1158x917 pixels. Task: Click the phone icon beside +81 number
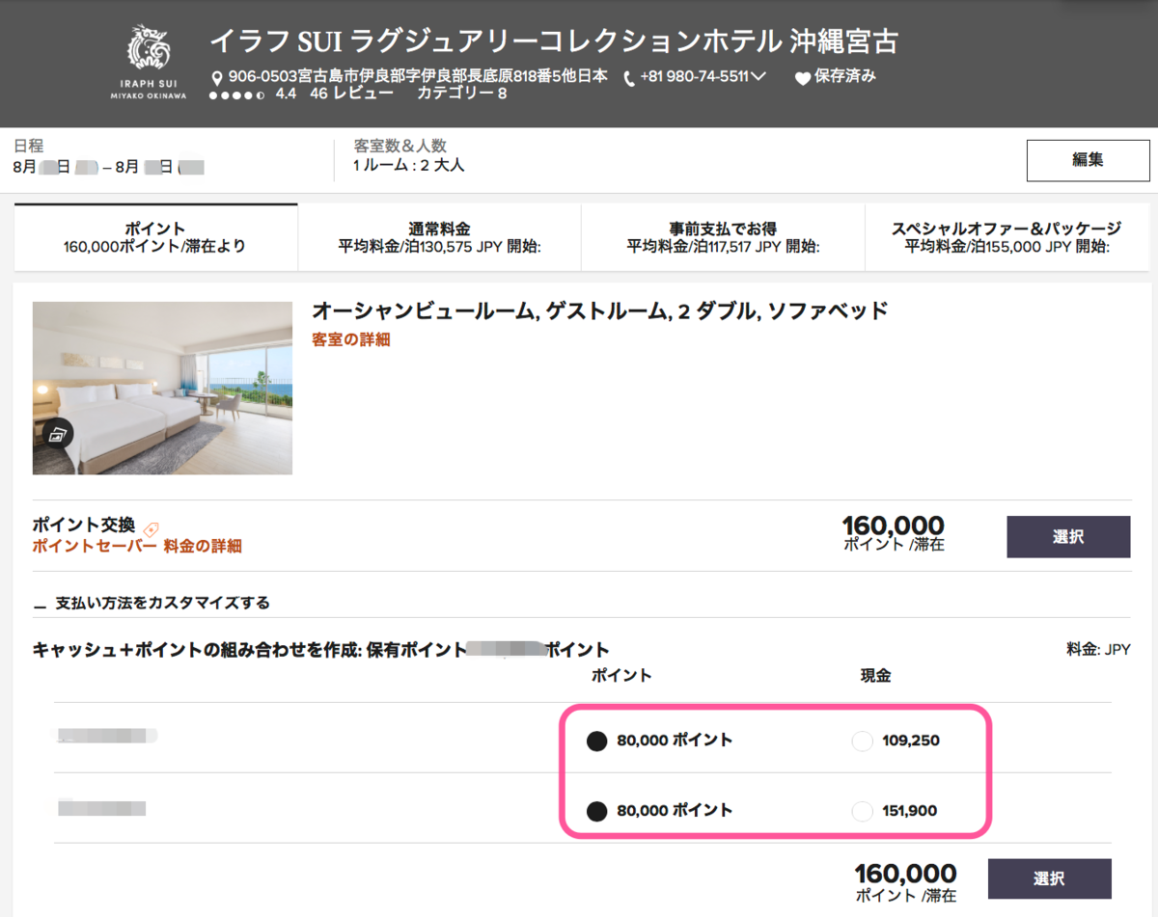point(630,78)
